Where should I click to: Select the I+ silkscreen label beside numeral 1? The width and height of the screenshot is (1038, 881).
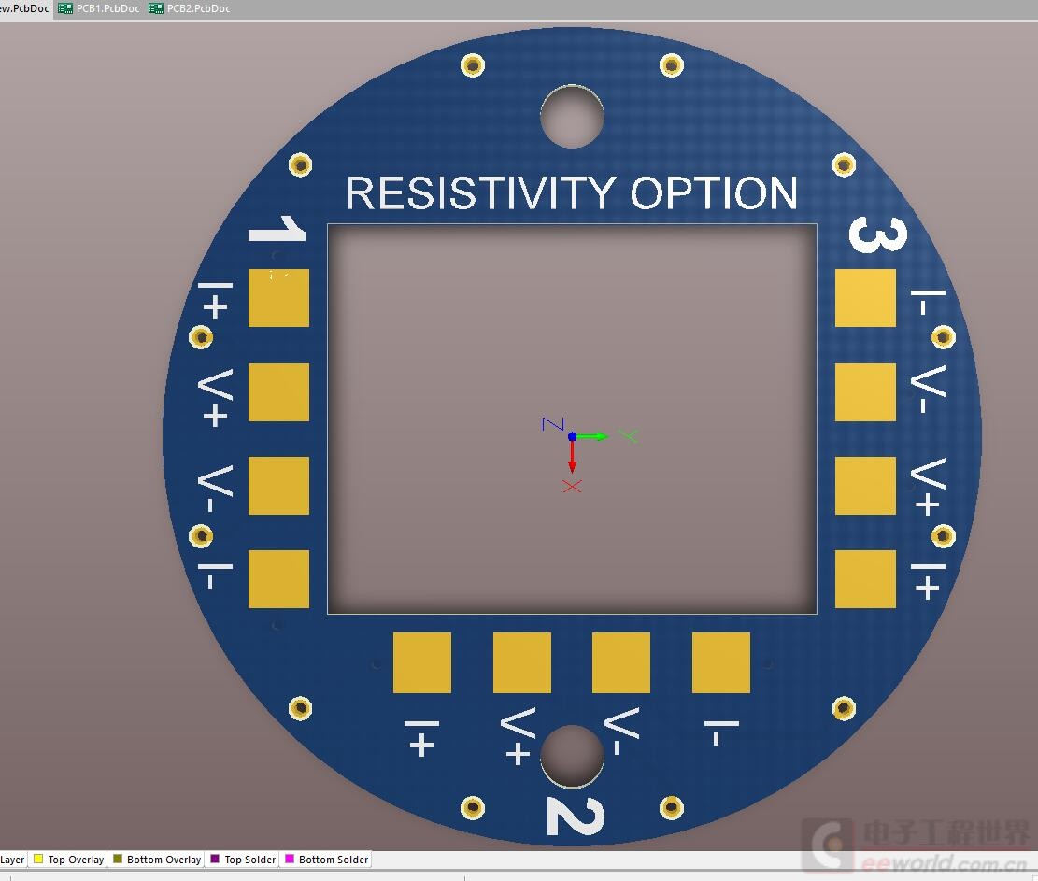tap(215, 300)
